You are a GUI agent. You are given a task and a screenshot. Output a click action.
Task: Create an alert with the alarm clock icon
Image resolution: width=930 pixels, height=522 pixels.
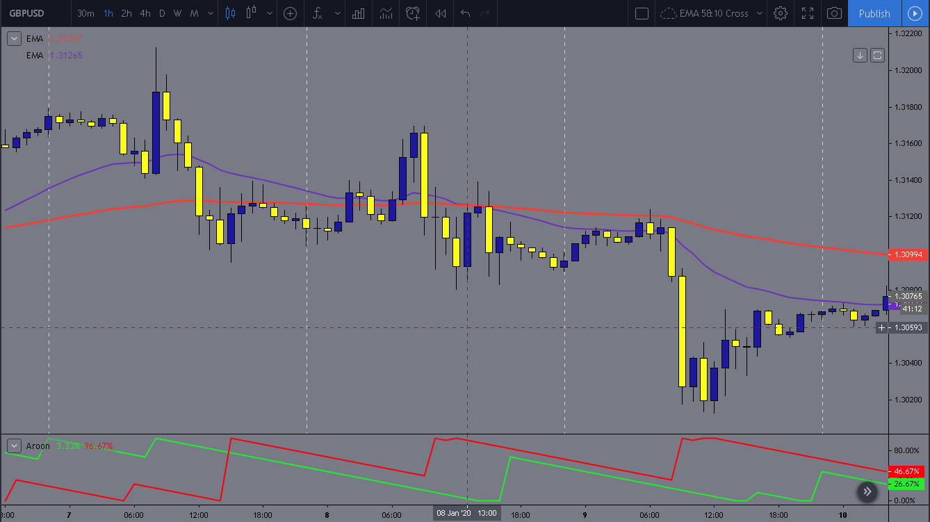tap(414, 13)
